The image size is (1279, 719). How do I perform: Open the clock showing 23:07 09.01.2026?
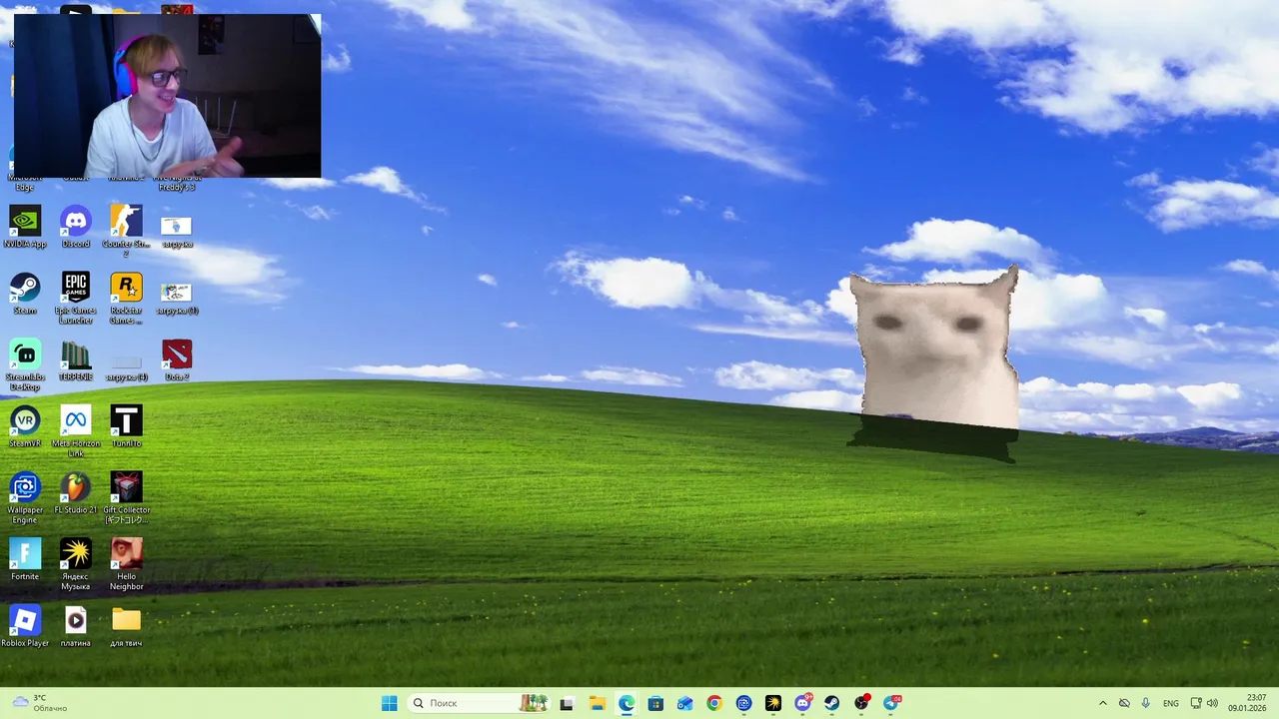1248,703
